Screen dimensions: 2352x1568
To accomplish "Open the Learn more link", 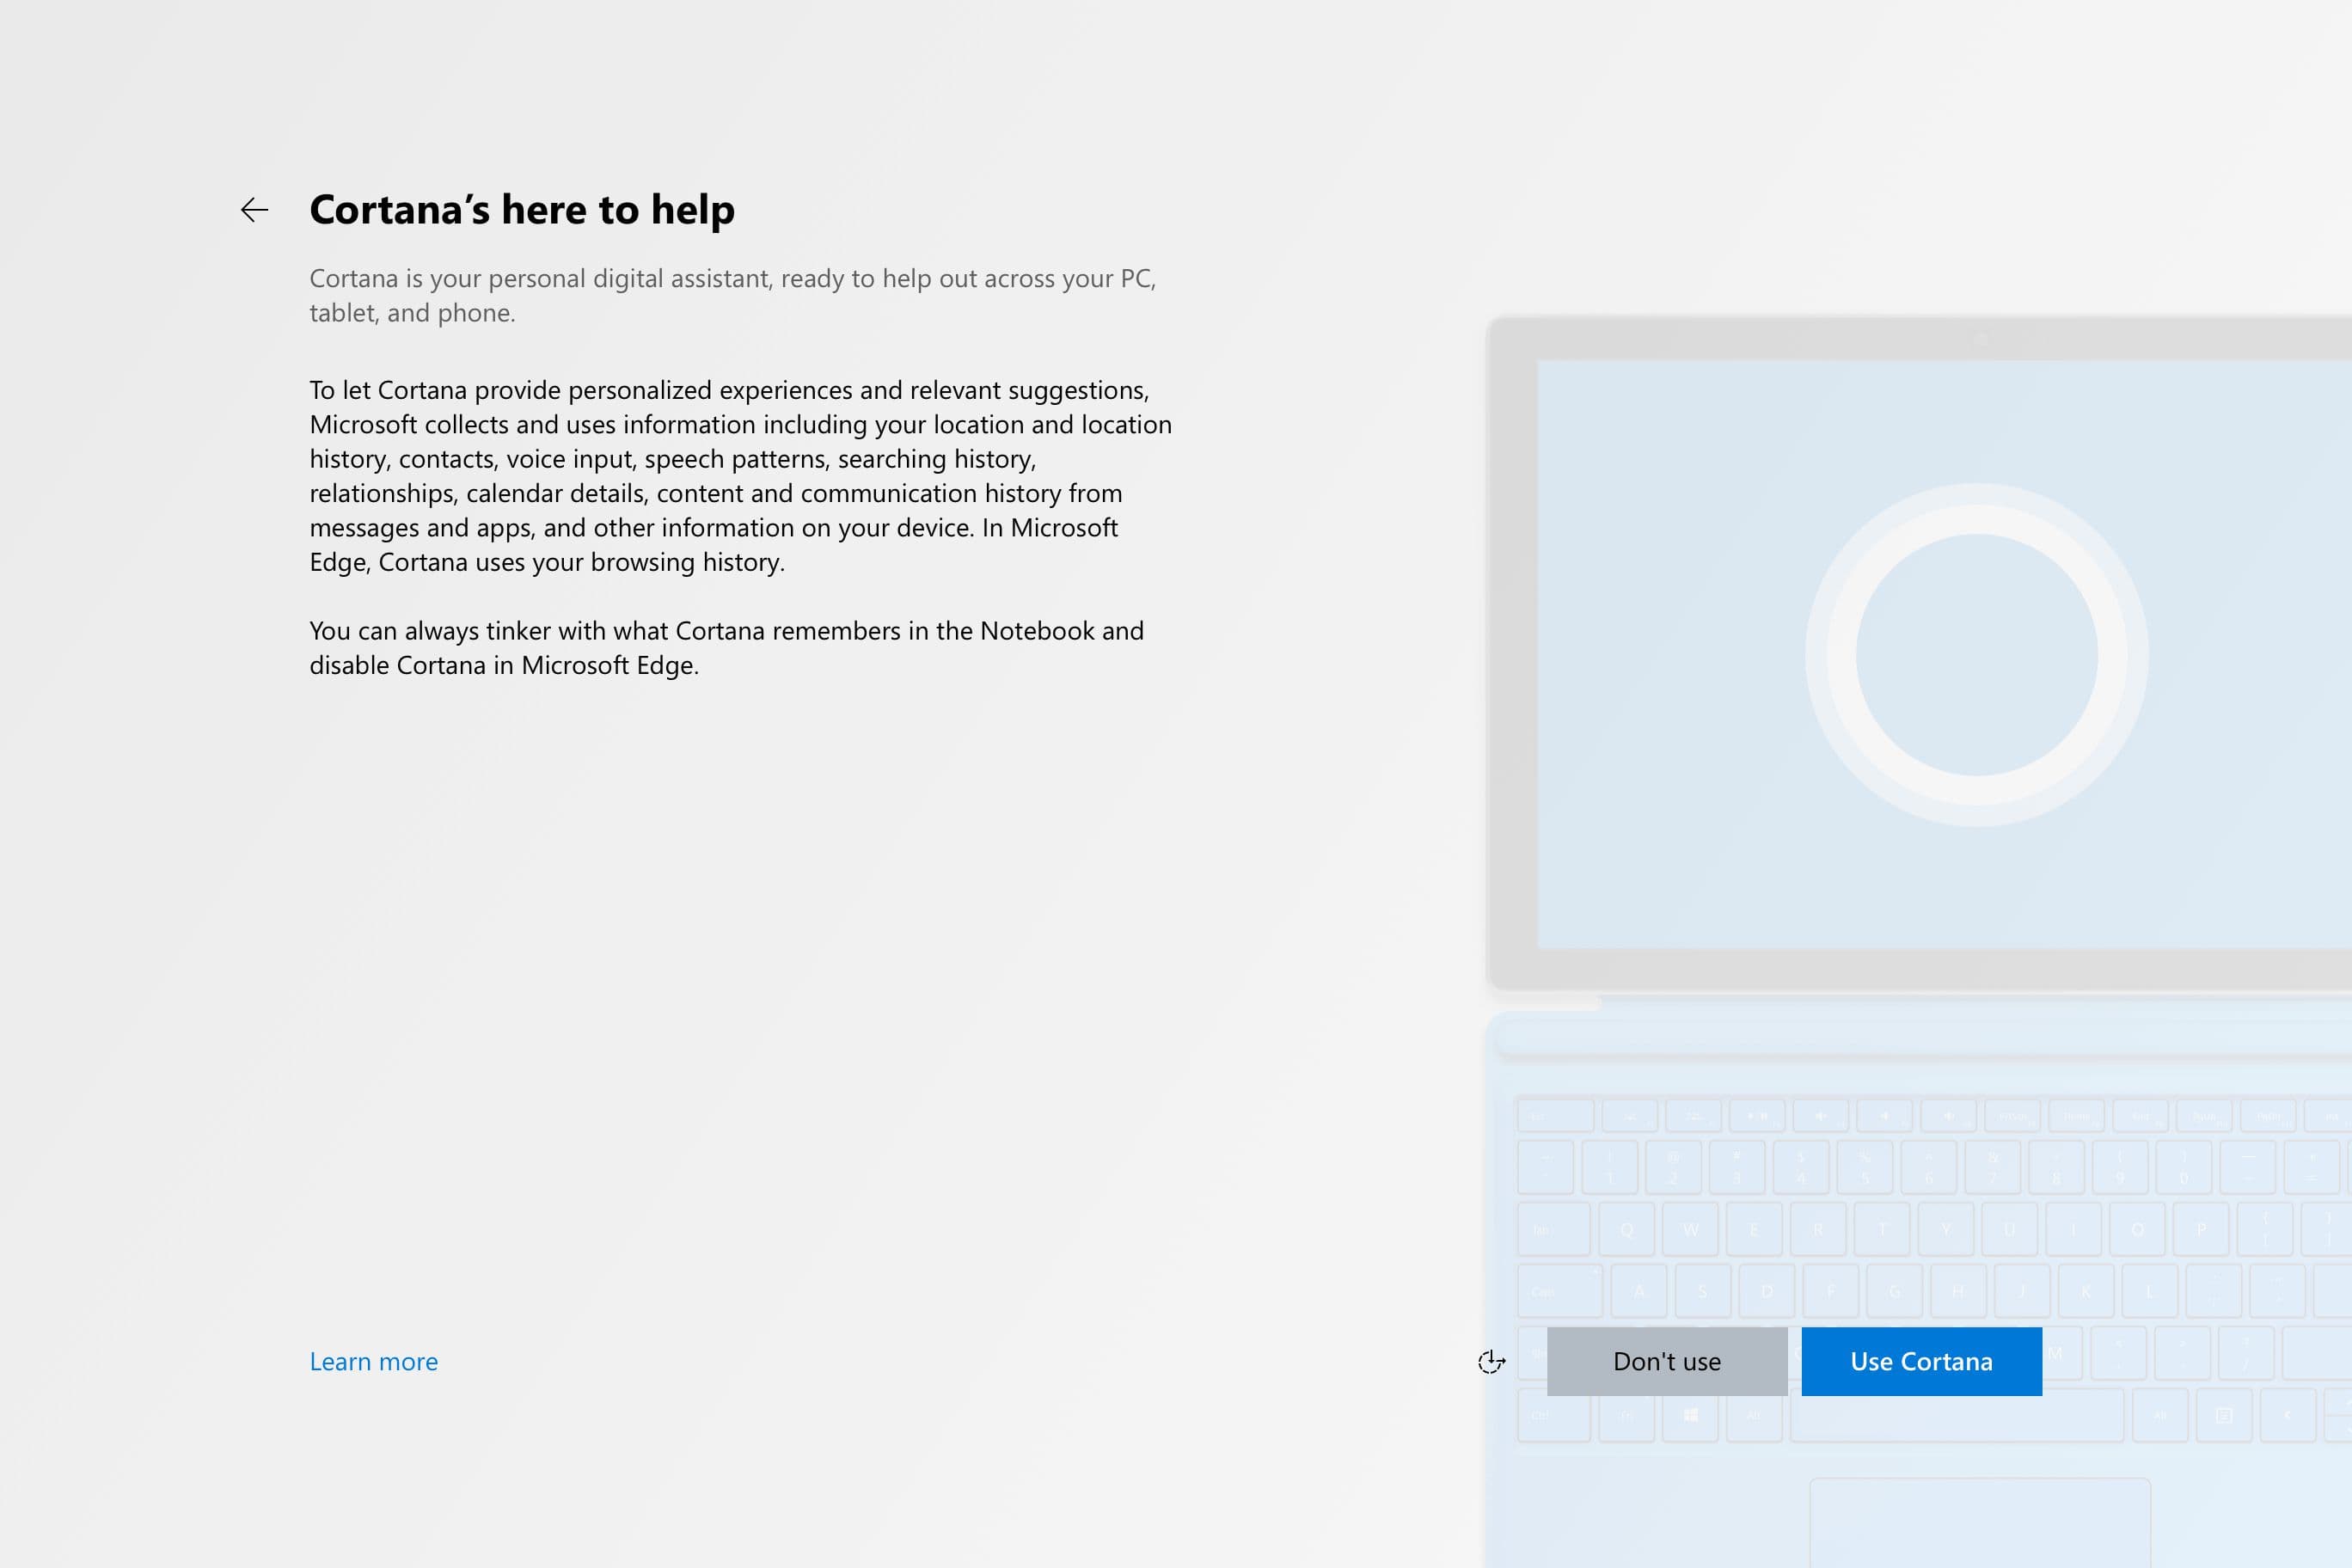I will pos(373,1362).
